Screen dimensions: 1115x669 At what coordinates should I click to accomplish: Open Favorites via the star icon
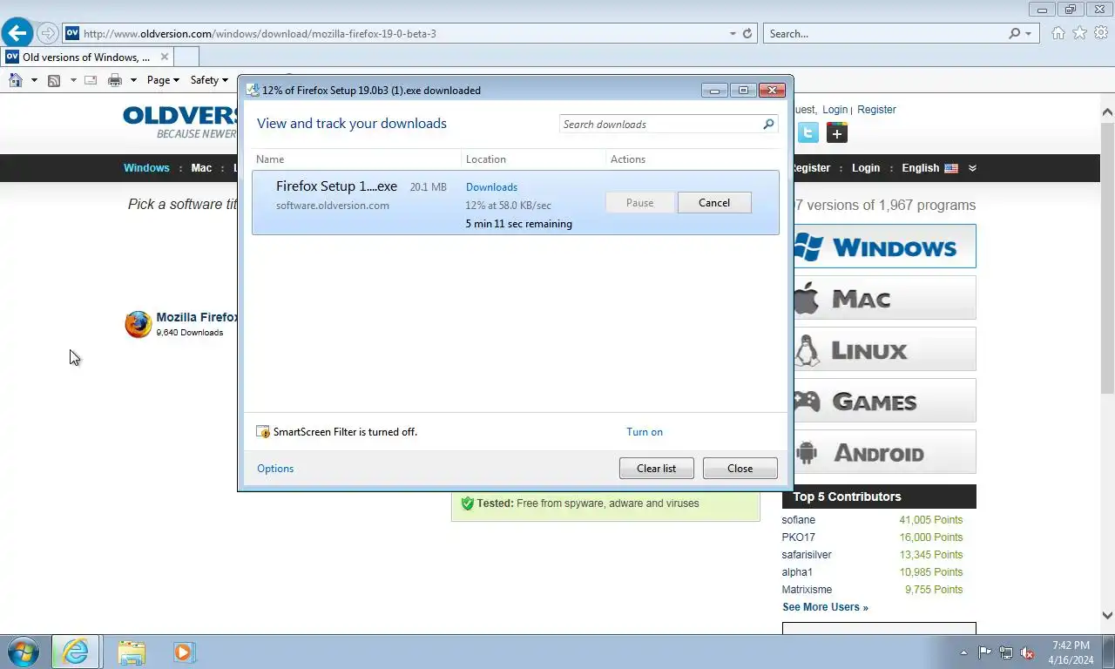click(1079, 33)
